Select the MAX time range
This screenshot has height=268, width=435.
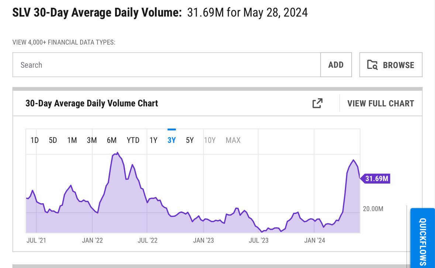(x=233, y=140)
